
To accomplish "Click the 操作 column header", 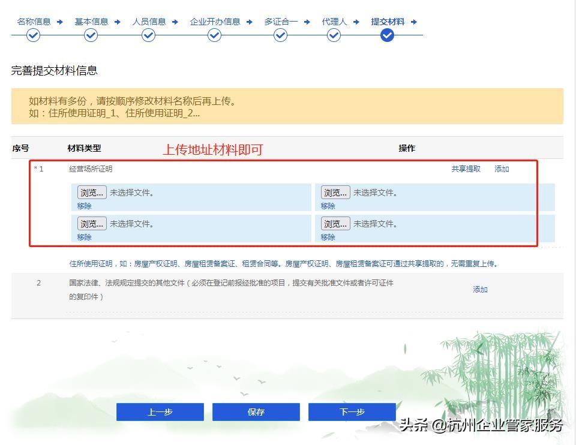I will [407, 148].
